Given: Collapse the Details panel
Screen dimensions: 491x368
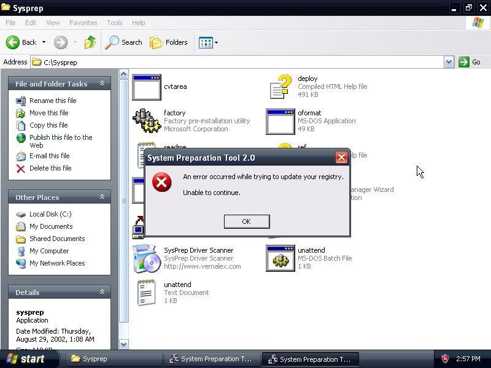Looking at the screenshot, I should point(102,292).
